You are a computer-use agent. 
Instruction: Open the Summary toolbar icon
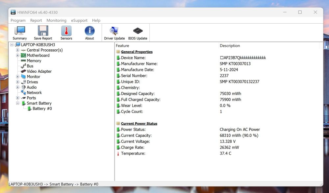point(20,31)
